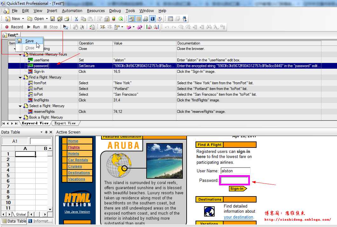337x227 pixels.
Task: Select column A header in Data Table
Action: coord(25,148)
